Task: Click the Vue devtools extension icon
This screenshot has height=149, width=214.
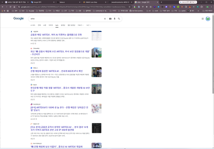Action: (143, 7)
